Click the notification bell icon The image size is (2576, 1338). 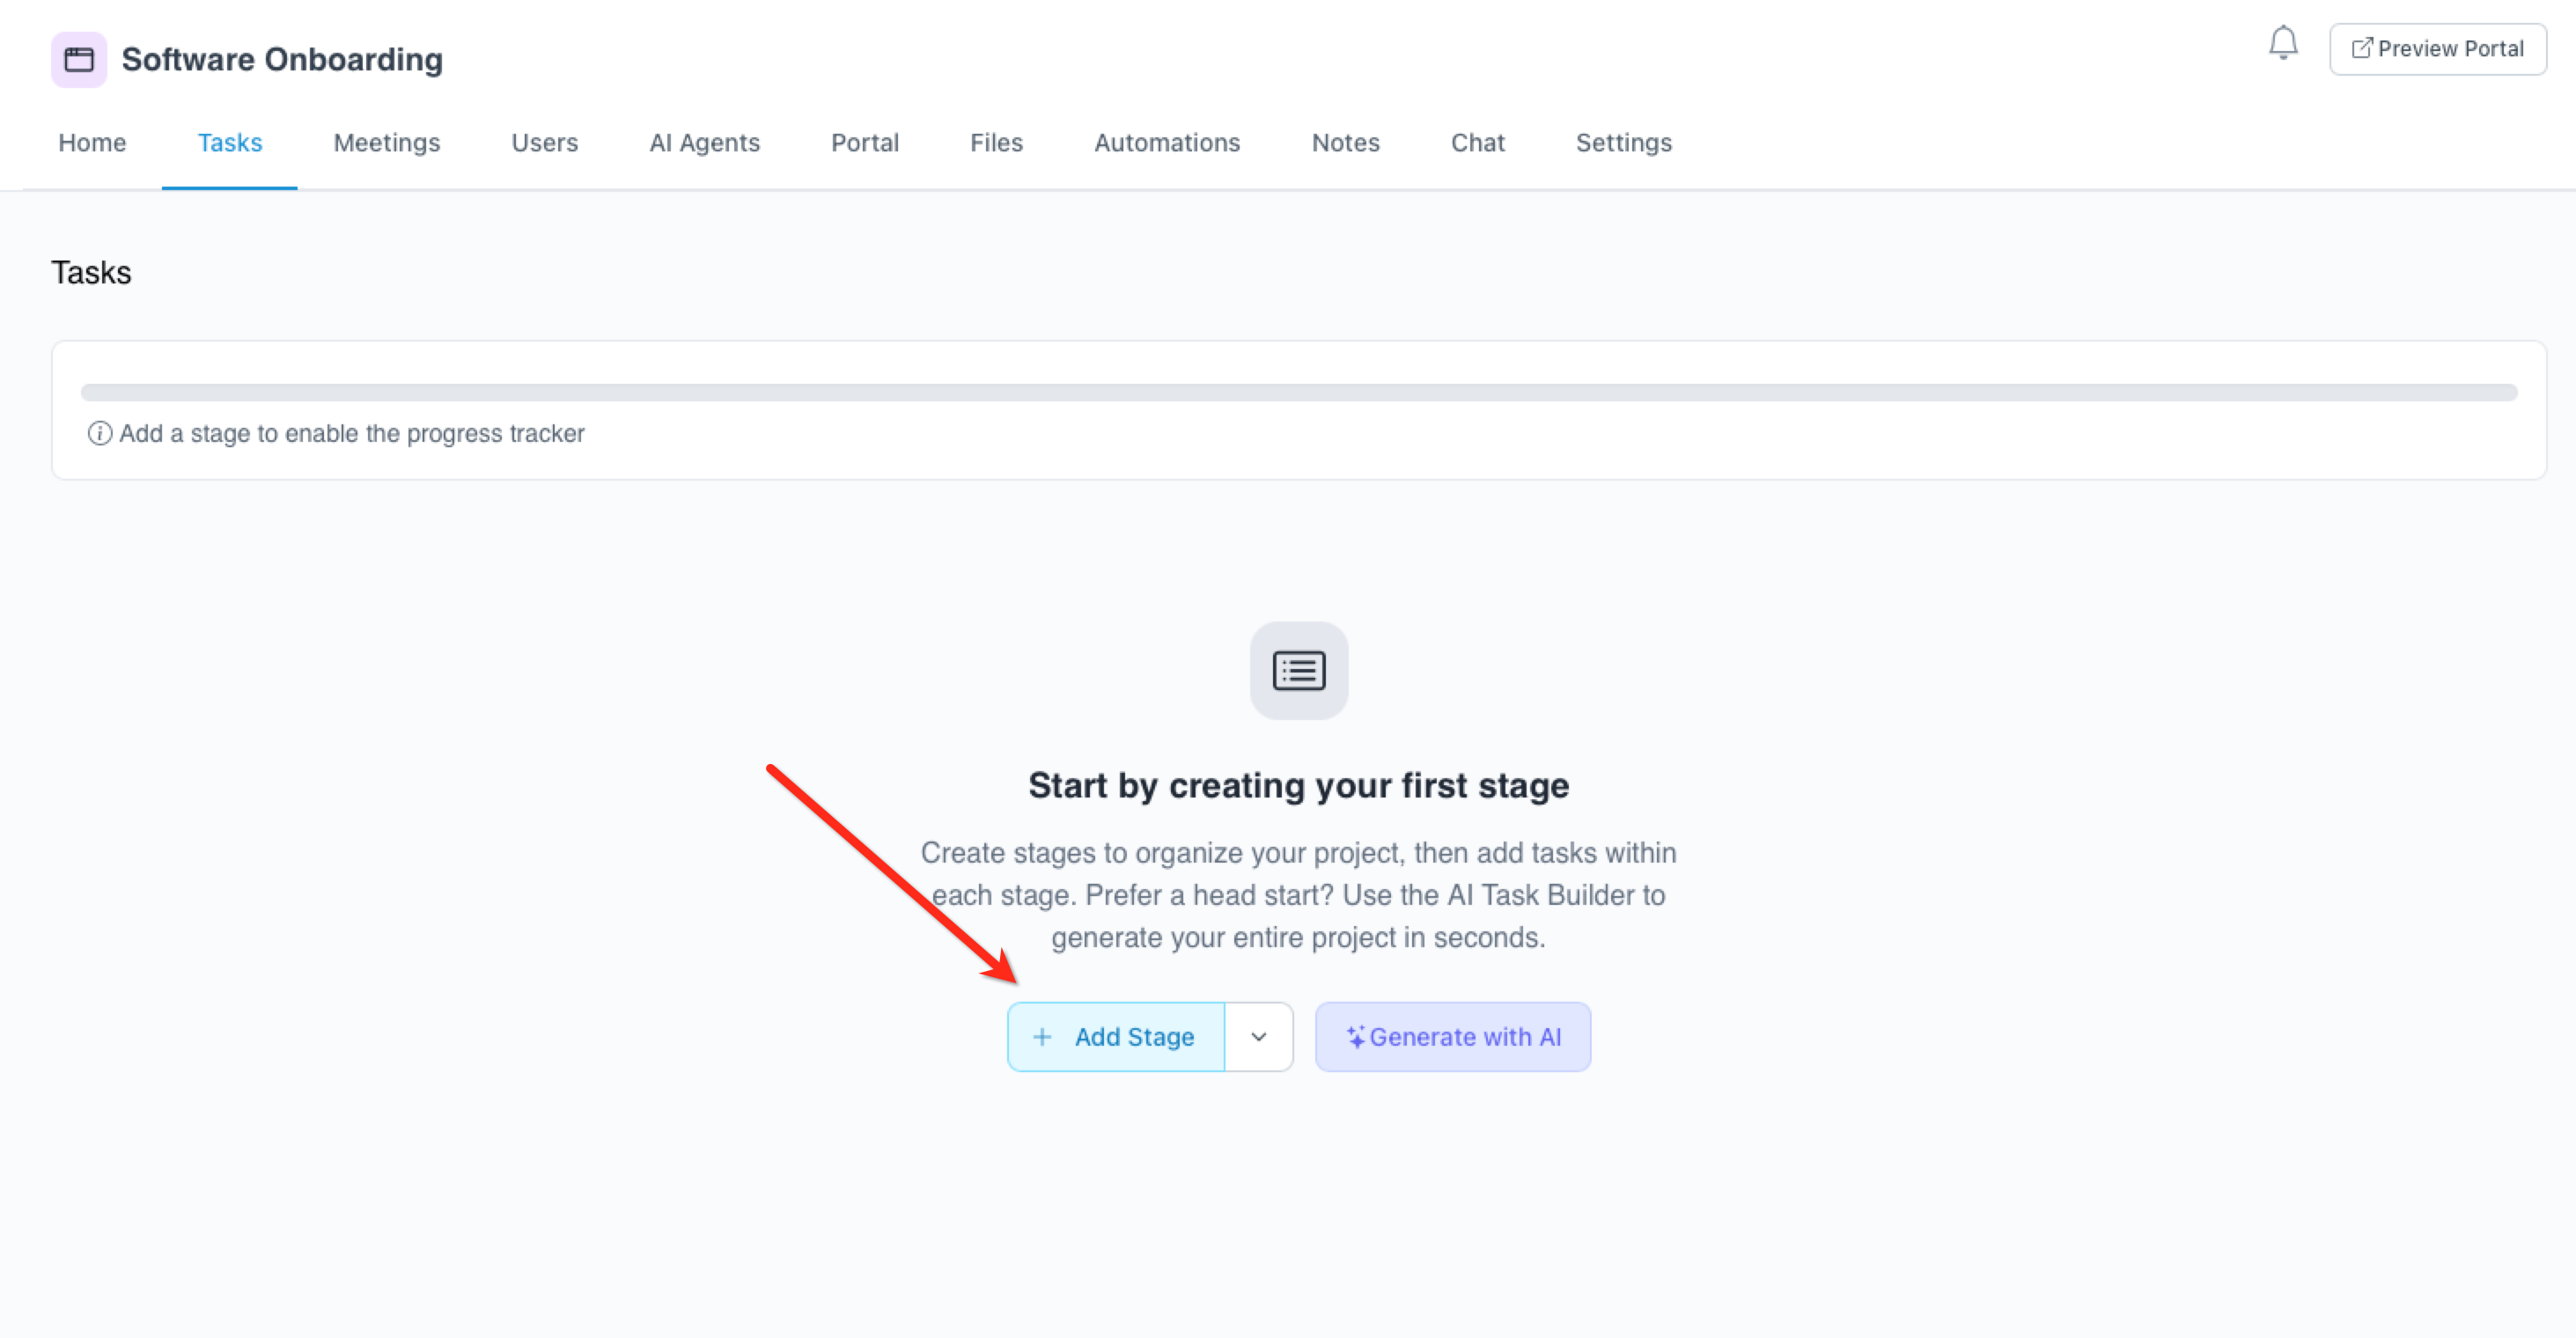click(2283, 43)
